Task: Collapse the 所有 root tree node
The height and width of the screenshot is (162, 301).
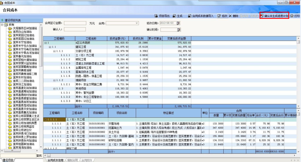Action: click(x=2, y=25)
